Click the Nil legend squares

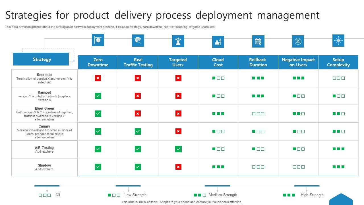coord(45,195)
